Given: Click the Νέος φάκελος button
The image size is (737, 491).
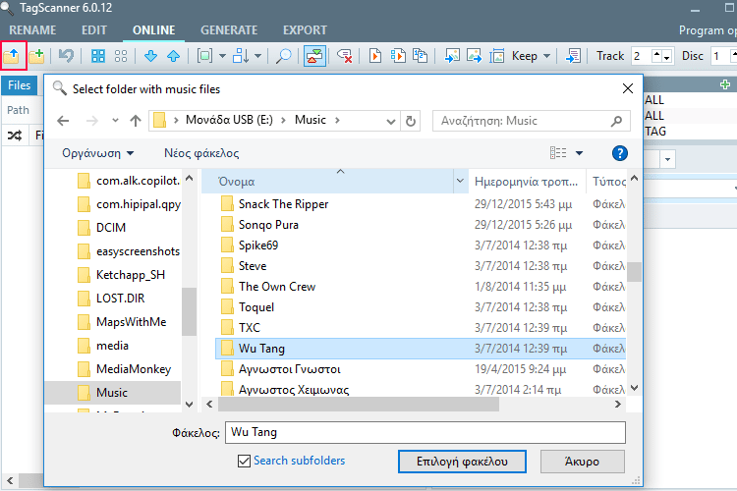Looking at the screenshot, I should point(201,153).
